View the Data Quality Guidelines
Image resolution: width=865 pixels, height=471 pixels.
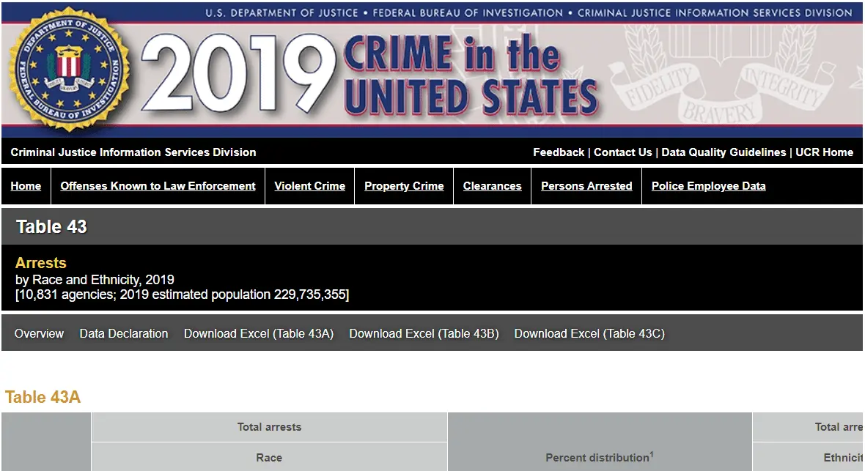[724, 152]
